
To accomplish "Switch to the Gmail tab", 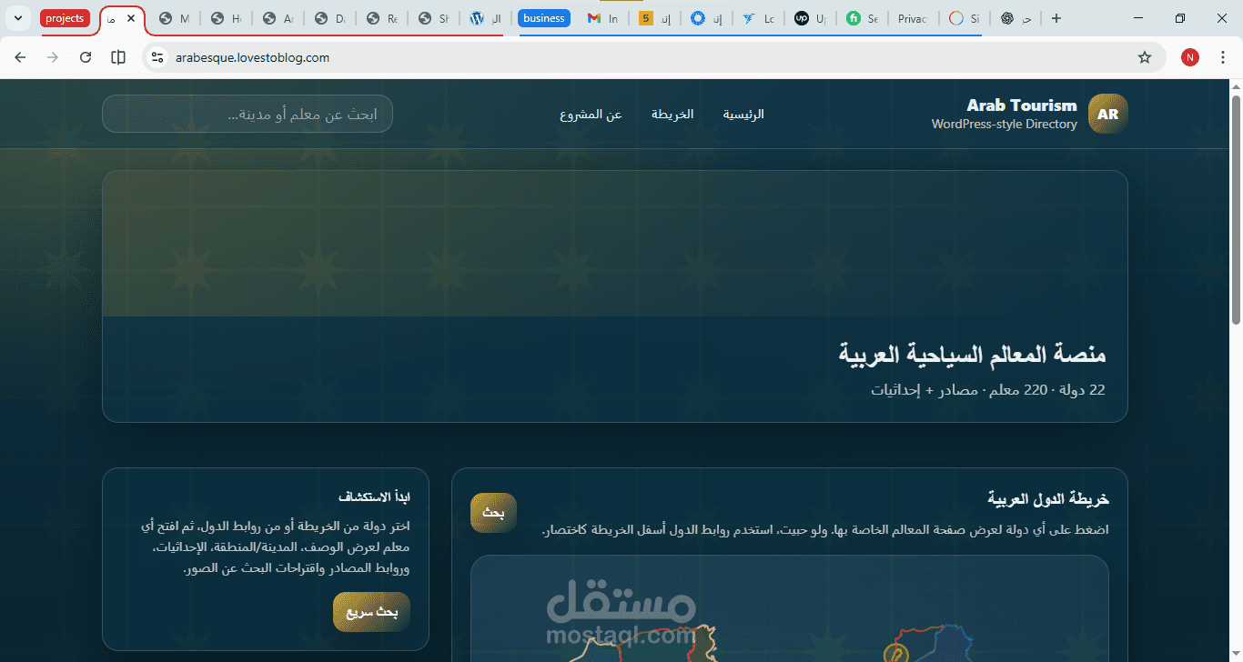I will tap(601, 18).
